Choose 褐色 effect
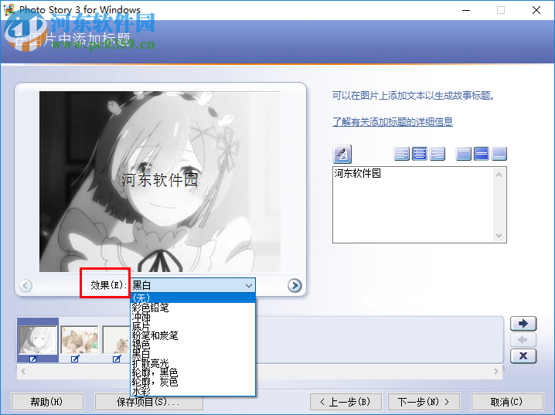 (193, 344)
